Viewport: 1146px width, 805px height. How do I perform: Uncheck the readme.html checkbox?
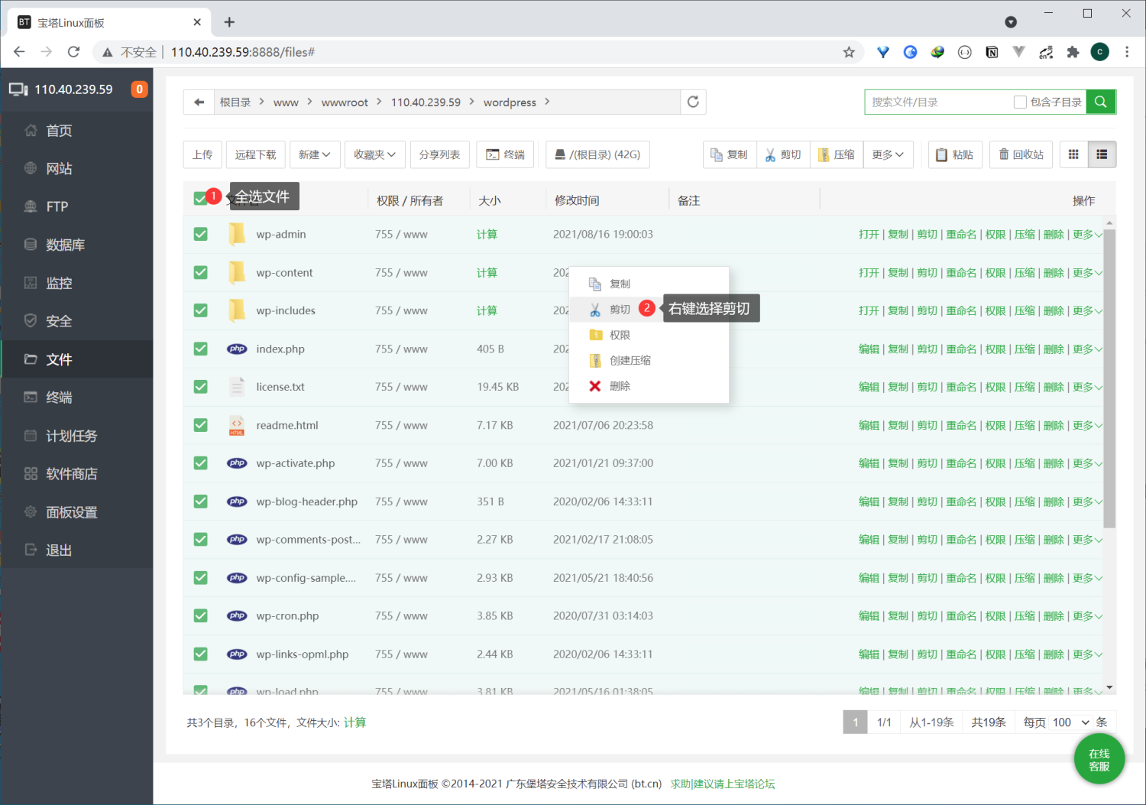click(x=200, y=425)
